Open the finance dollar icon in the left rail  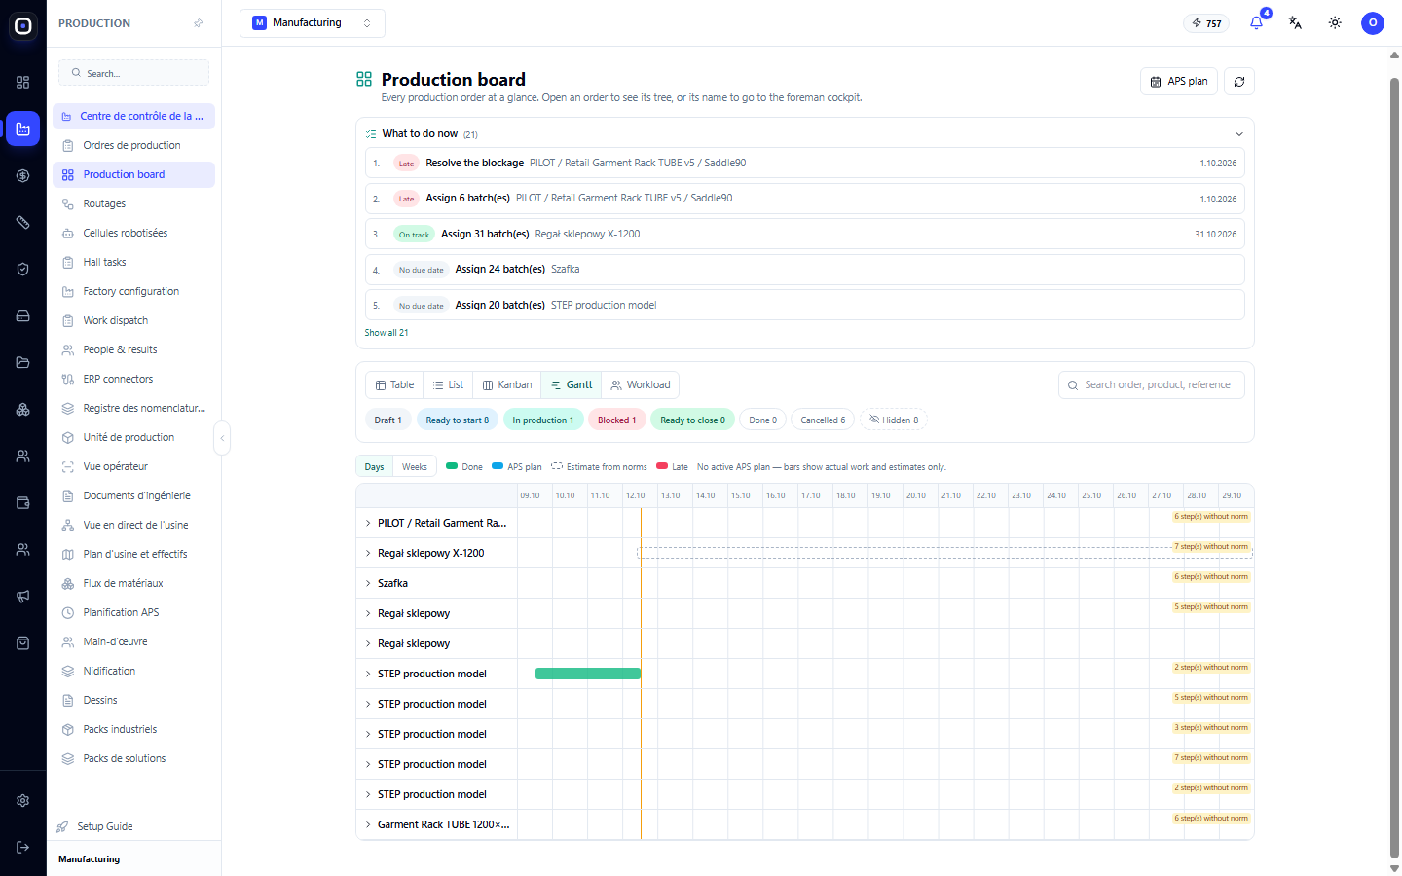[23, 176]
